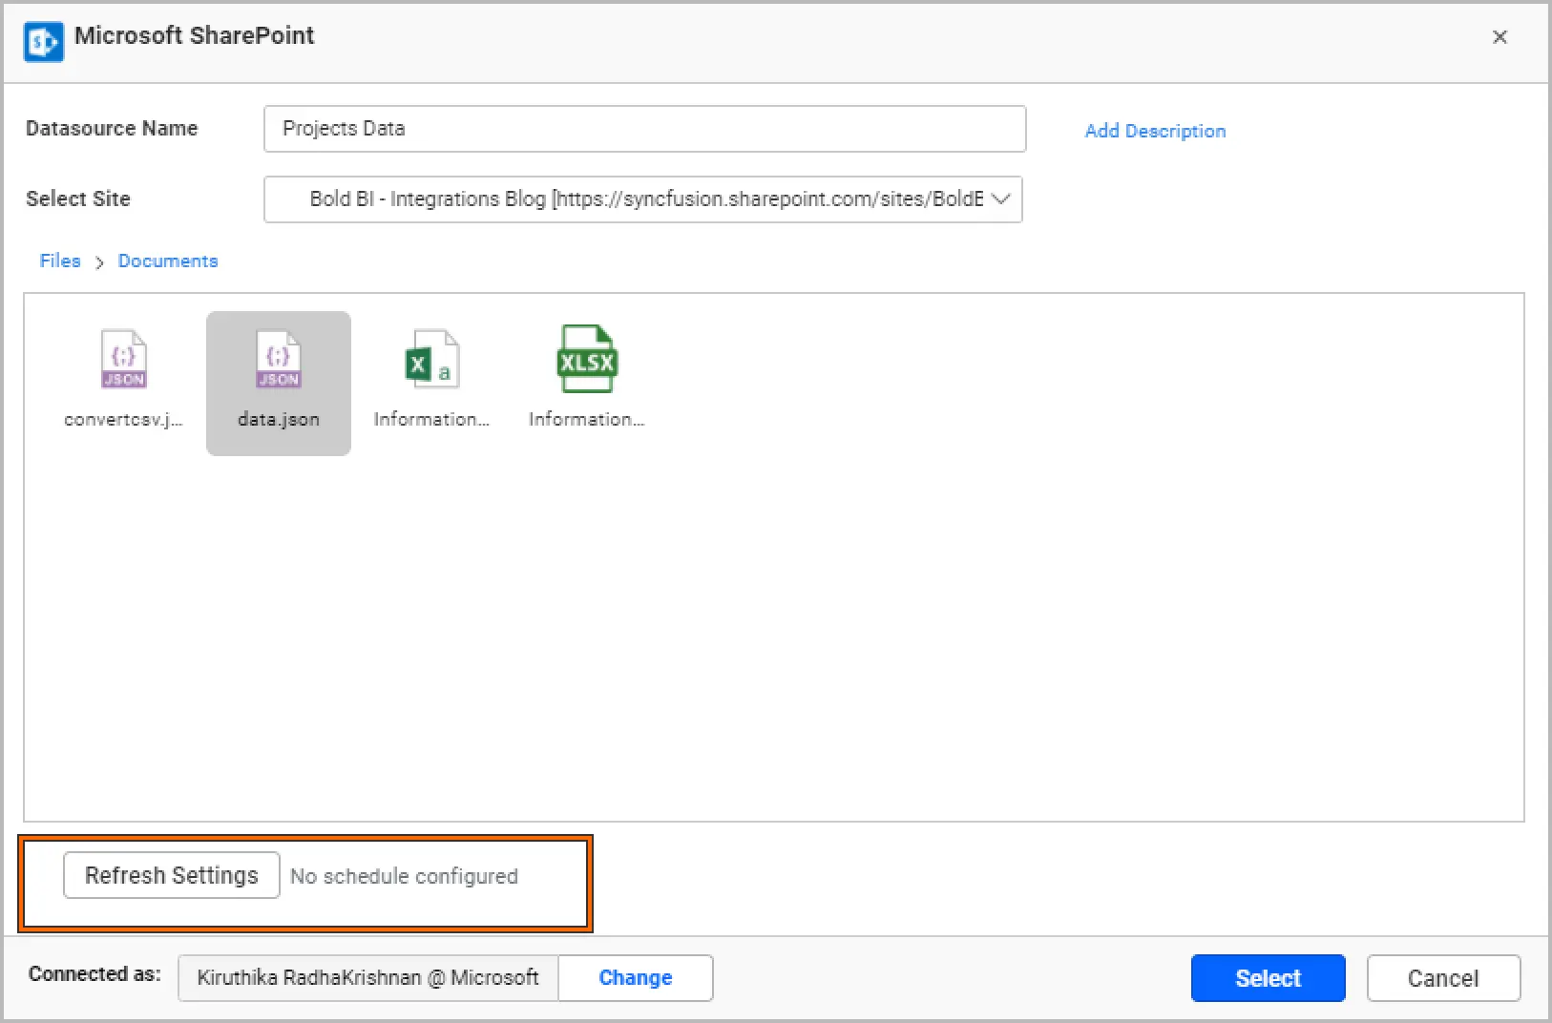The image size is (1552, 1023).
Task: Select the data.json file icon
Action: pos(278,360)
